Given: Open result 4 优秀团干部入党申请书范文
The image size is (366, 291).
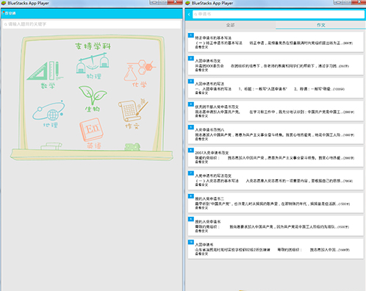Looking at the screenshot, I should (276, 111).
